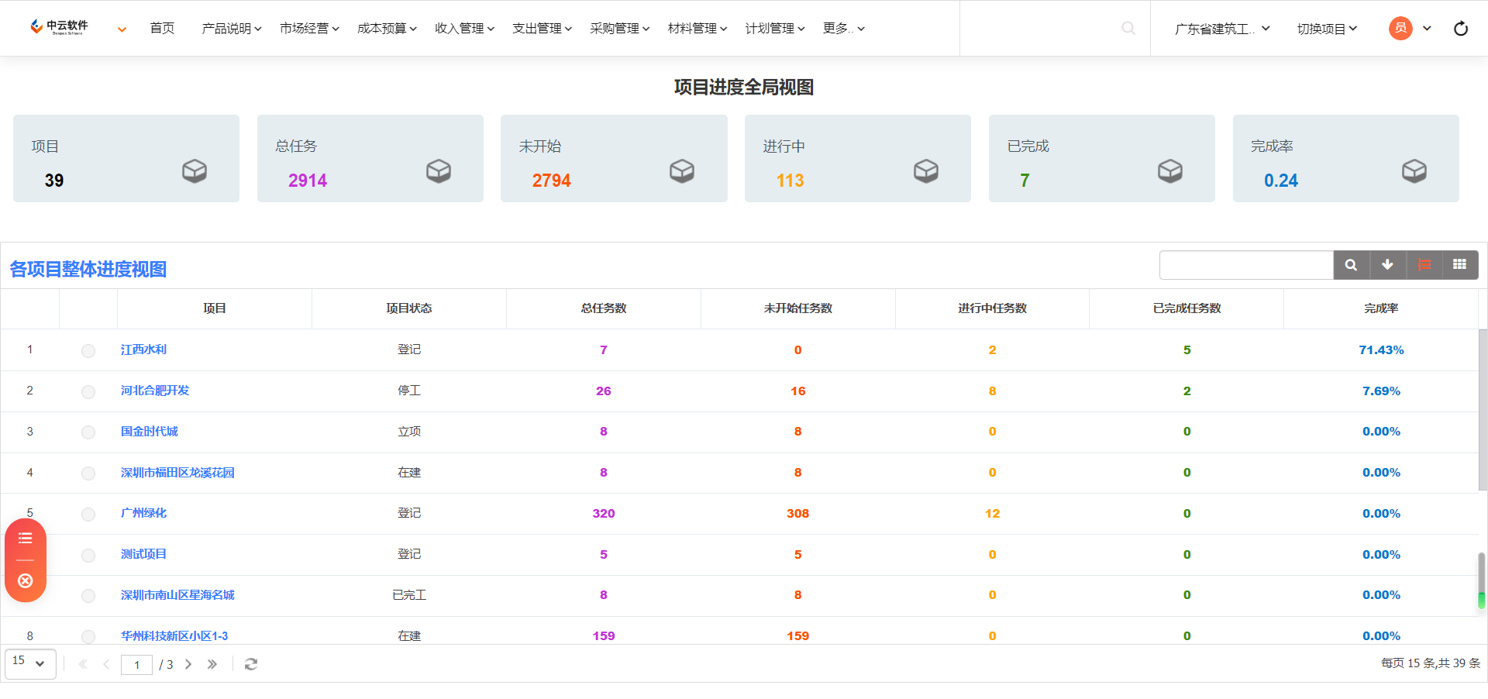The width and height of the screenshot is (1488, 699).
Task: Open the 首页 menu item
Action: [x=162, y=28]
